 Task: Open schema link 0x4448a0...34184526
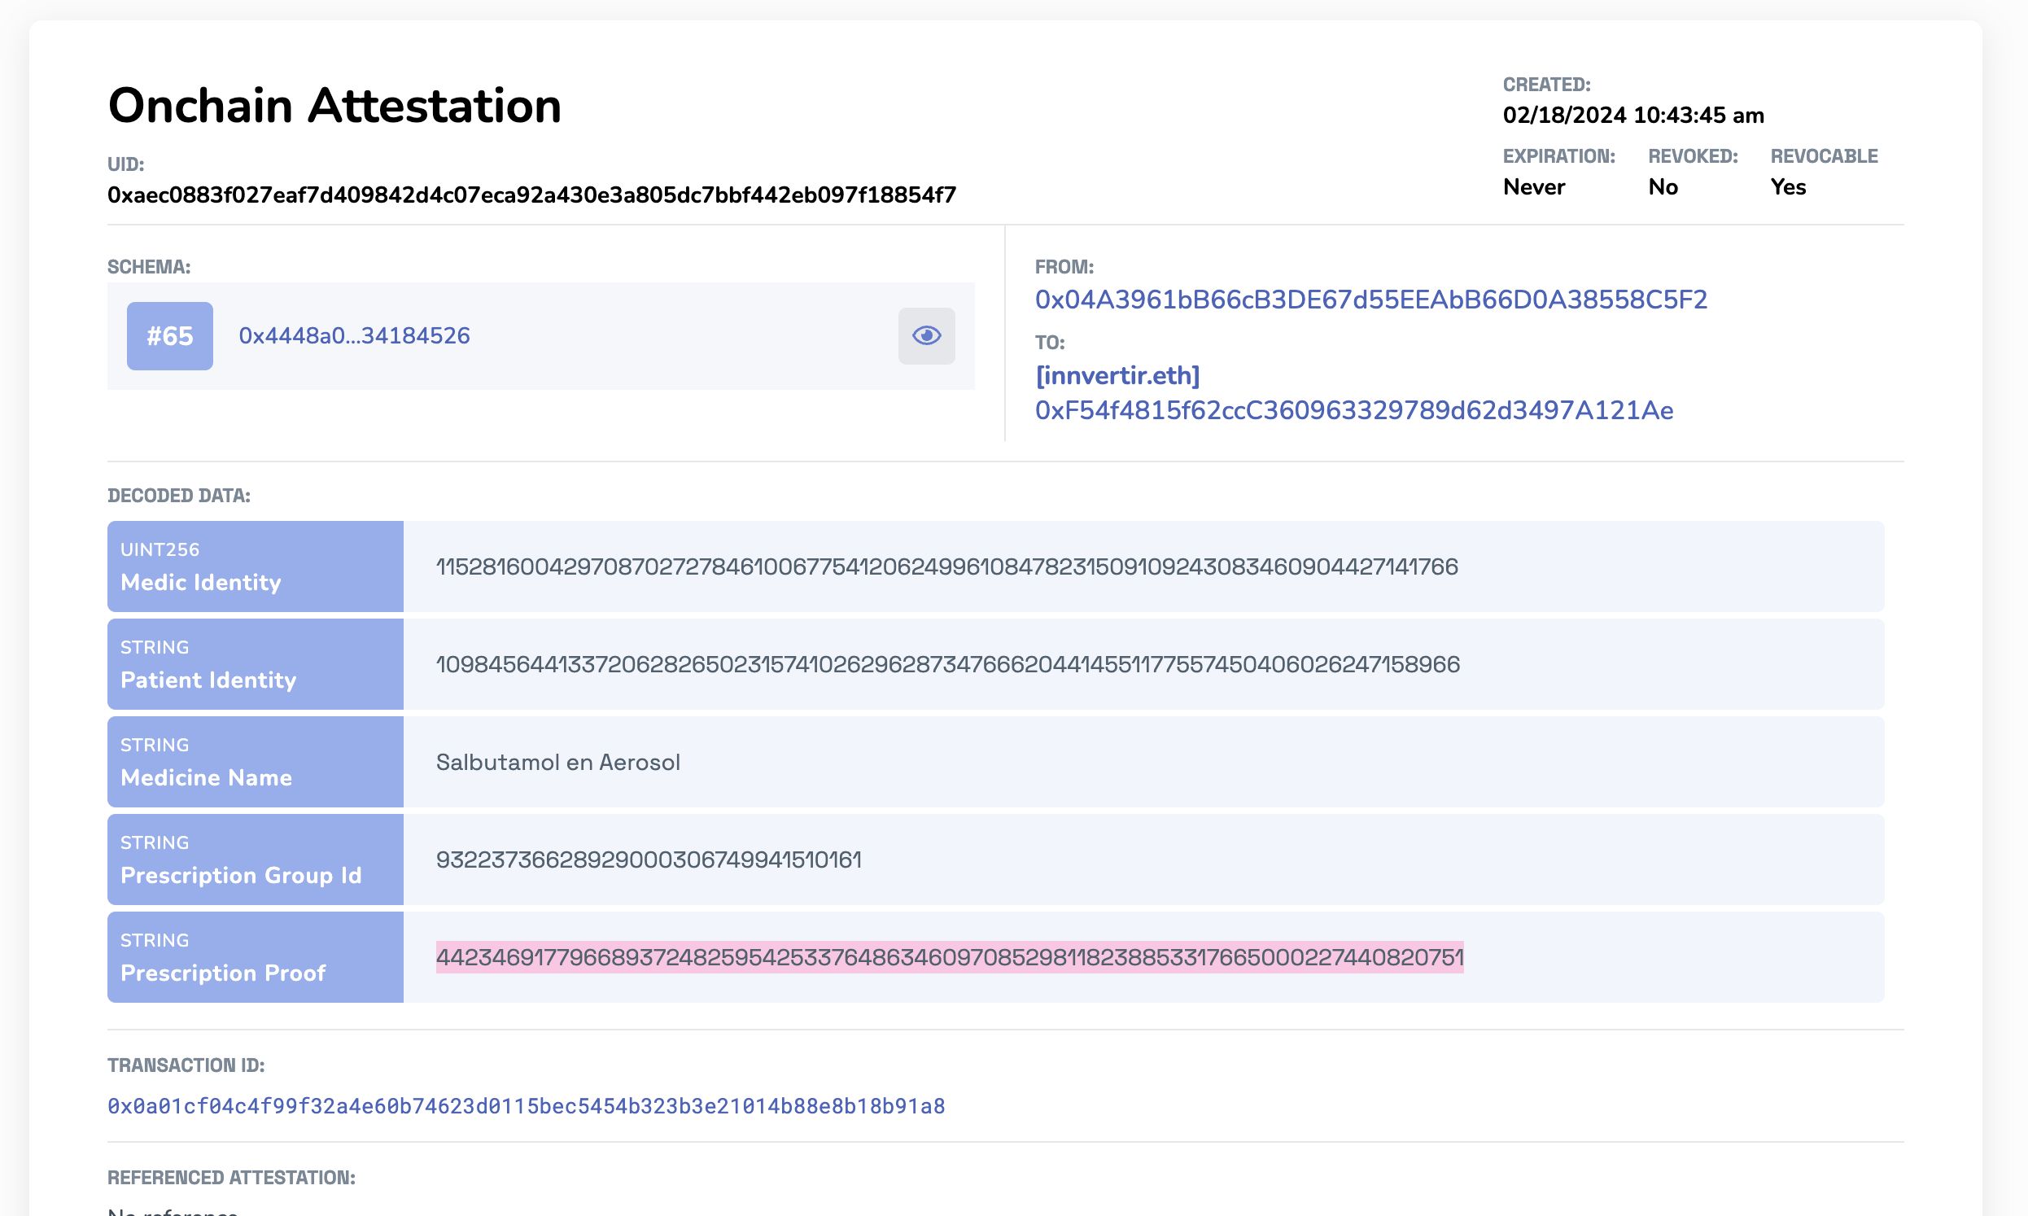[x=354, y=336]
